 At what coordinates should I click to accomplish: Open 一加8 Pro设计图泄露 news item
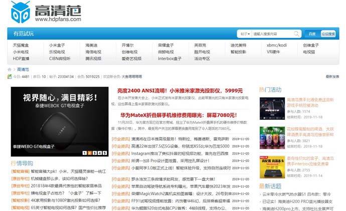pos(170,161)
